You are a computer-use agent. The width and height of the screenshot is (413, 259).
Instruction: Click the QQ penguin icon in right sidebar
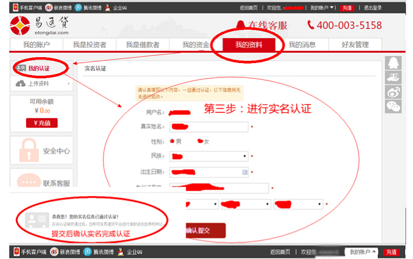pyautogui.click(x=393, y=63)
